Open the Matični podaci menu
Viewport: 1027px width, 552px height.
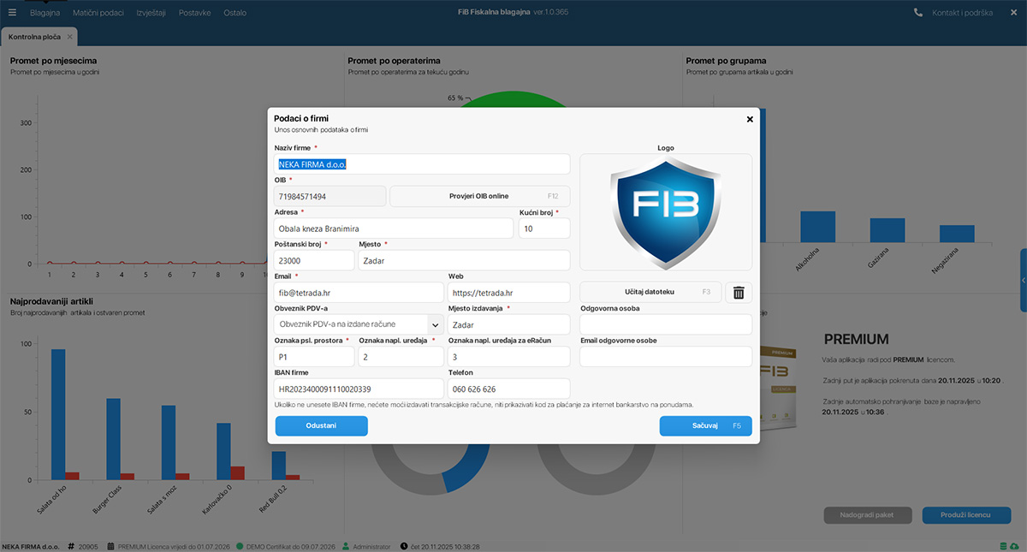[98, 13]
